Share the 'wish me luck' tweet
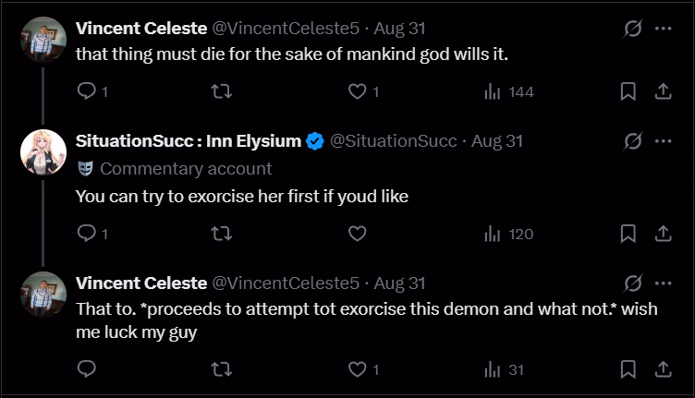The height and width of the screenshot is (398, 695). (663, 369)
